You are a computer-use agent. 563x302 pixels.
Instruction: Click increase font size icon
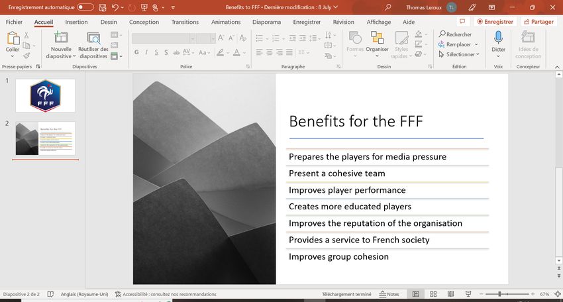coord(221,38)
